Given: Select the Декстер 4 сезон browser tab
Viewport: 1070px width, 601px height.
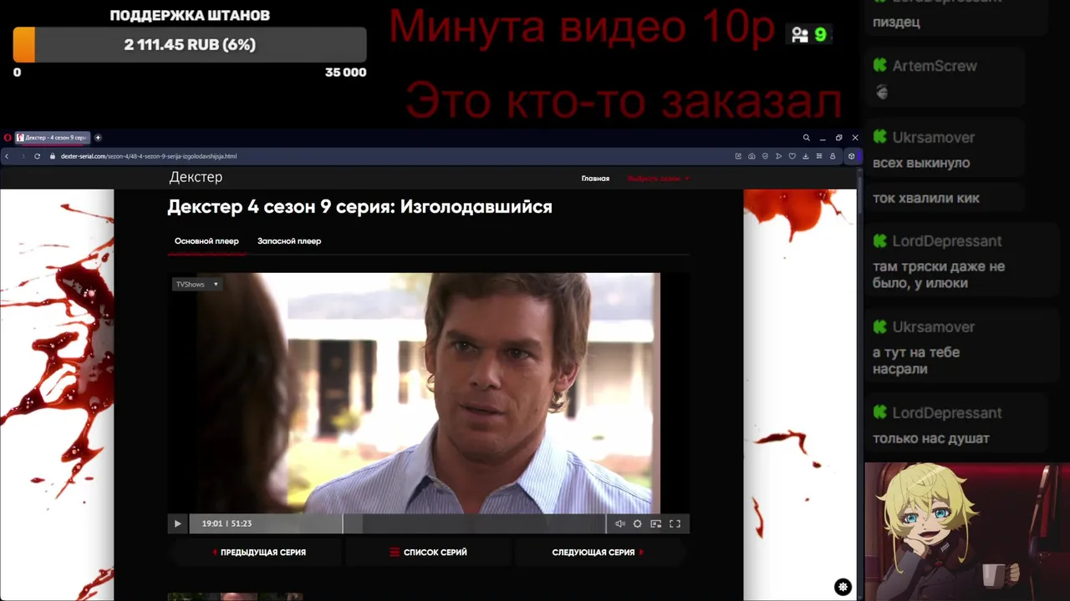Looking at the screenshot, I should [52, 138].
